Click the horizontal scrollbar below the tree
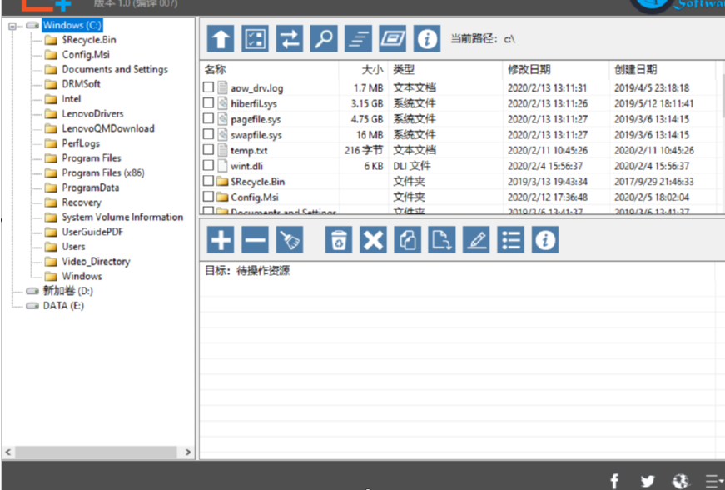 pyautogui.click(x=96, y=452)
